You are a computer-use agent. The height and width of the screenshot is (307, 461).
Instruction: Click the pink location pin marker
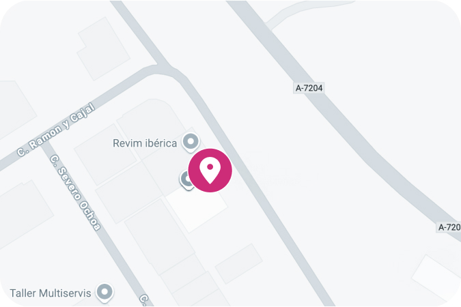210,171
